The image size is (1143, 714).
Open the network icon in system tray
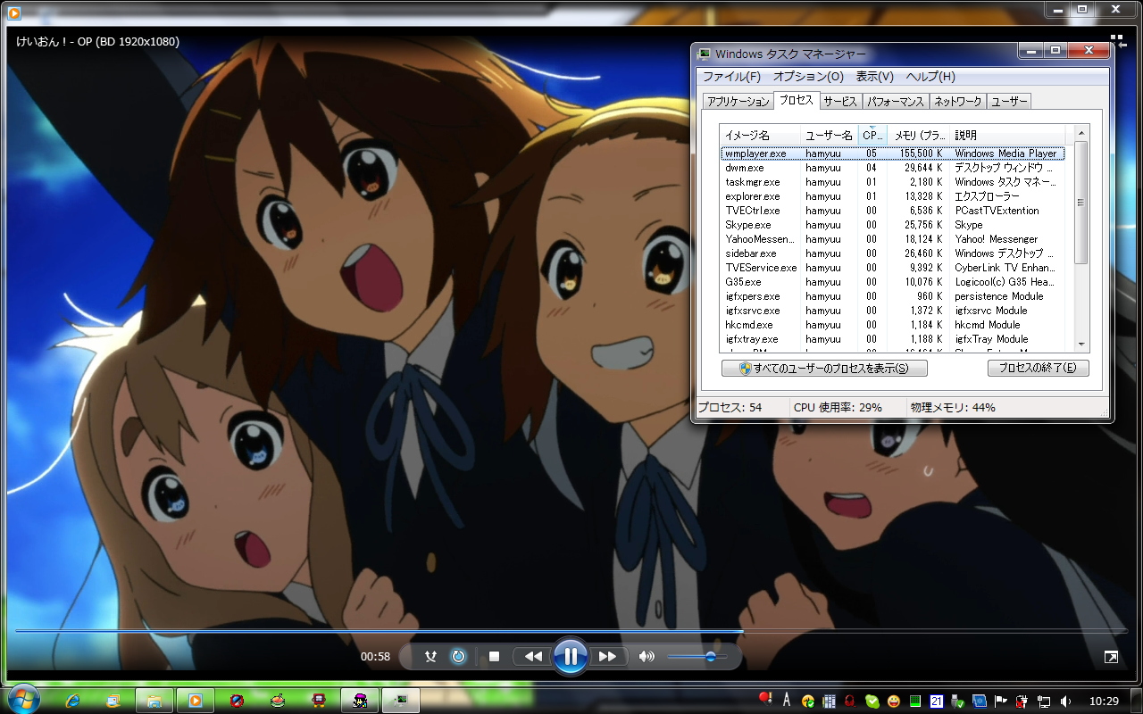point(1043,702)
